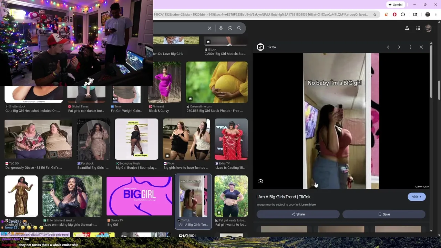Open the pink BIG GIRL Seeka TV thumbnail
The width and height of the screenshot is (441, 248).
tap(139, 196)
